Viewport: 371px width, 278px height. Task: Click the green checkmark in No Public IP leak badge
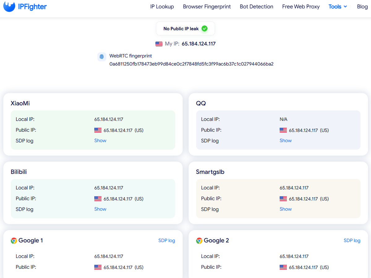click(x=204, y=28)
